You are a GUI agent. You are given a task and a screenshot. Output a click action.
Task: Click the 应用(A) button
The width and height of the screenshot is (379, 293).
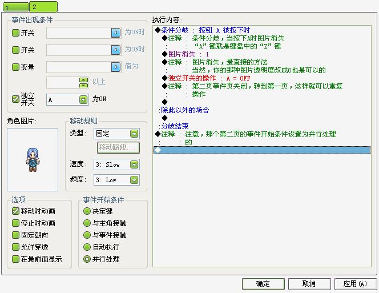click(x=355, y=284)
